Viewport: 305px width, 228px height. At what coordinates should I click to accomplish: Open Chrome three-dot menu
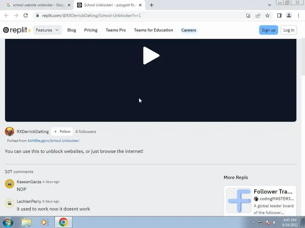tap(298, 15)
